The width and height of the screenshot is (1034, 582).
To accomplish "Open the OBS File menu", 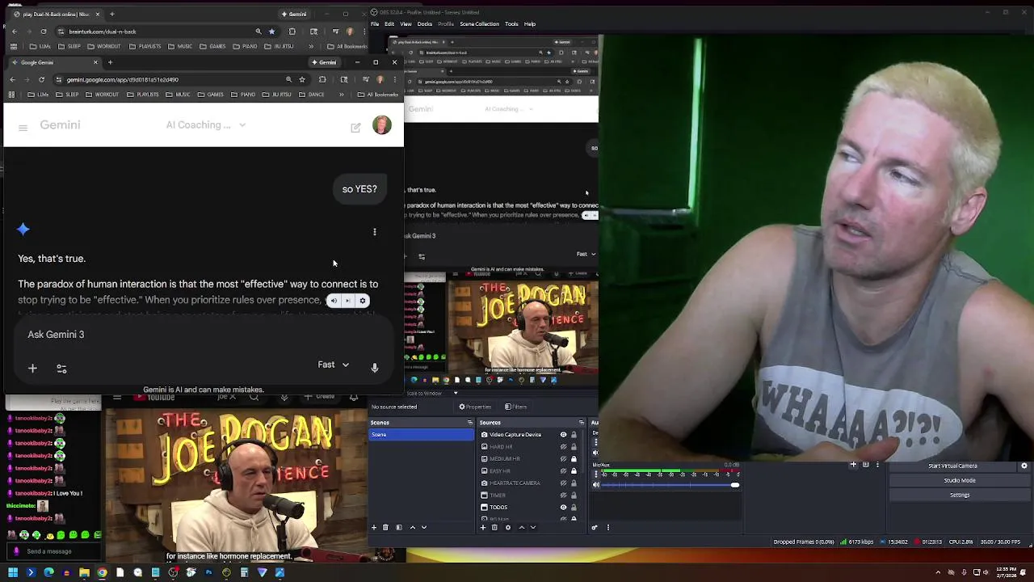I will pos(375,24).
